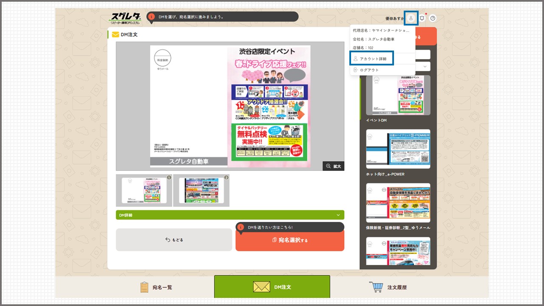Click the orange button at sidebar top
Viewport: 544px width, 306px height.
click(426, 37)
